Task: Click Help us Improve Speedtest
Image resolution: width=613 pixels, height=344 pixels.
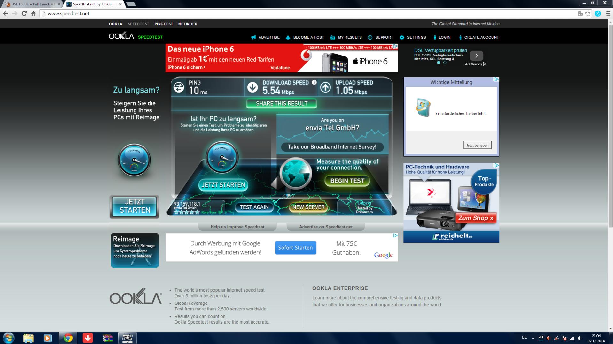Action: pyautogui.click(x=237, y=227)
